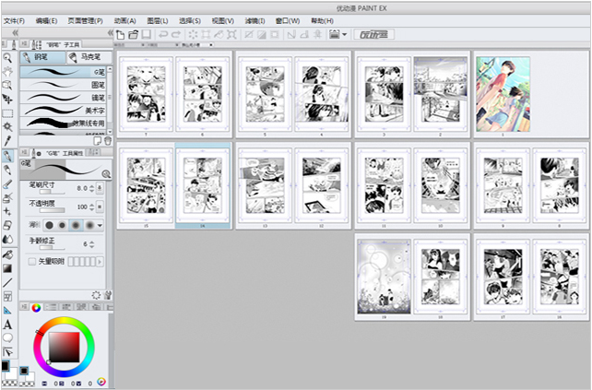This screenshot has width=592, height=390.
Task: Collapse tool palette with double chevron
Action: pos(15,33)
